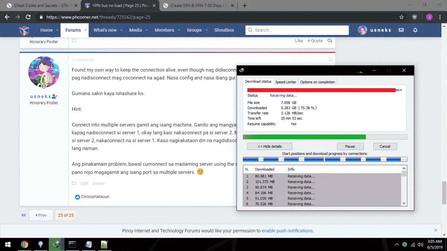Click the network Wi-Fi tray icon
Image resolution: width=447 pixels, height=251 pixels.
tap(413, 244)
